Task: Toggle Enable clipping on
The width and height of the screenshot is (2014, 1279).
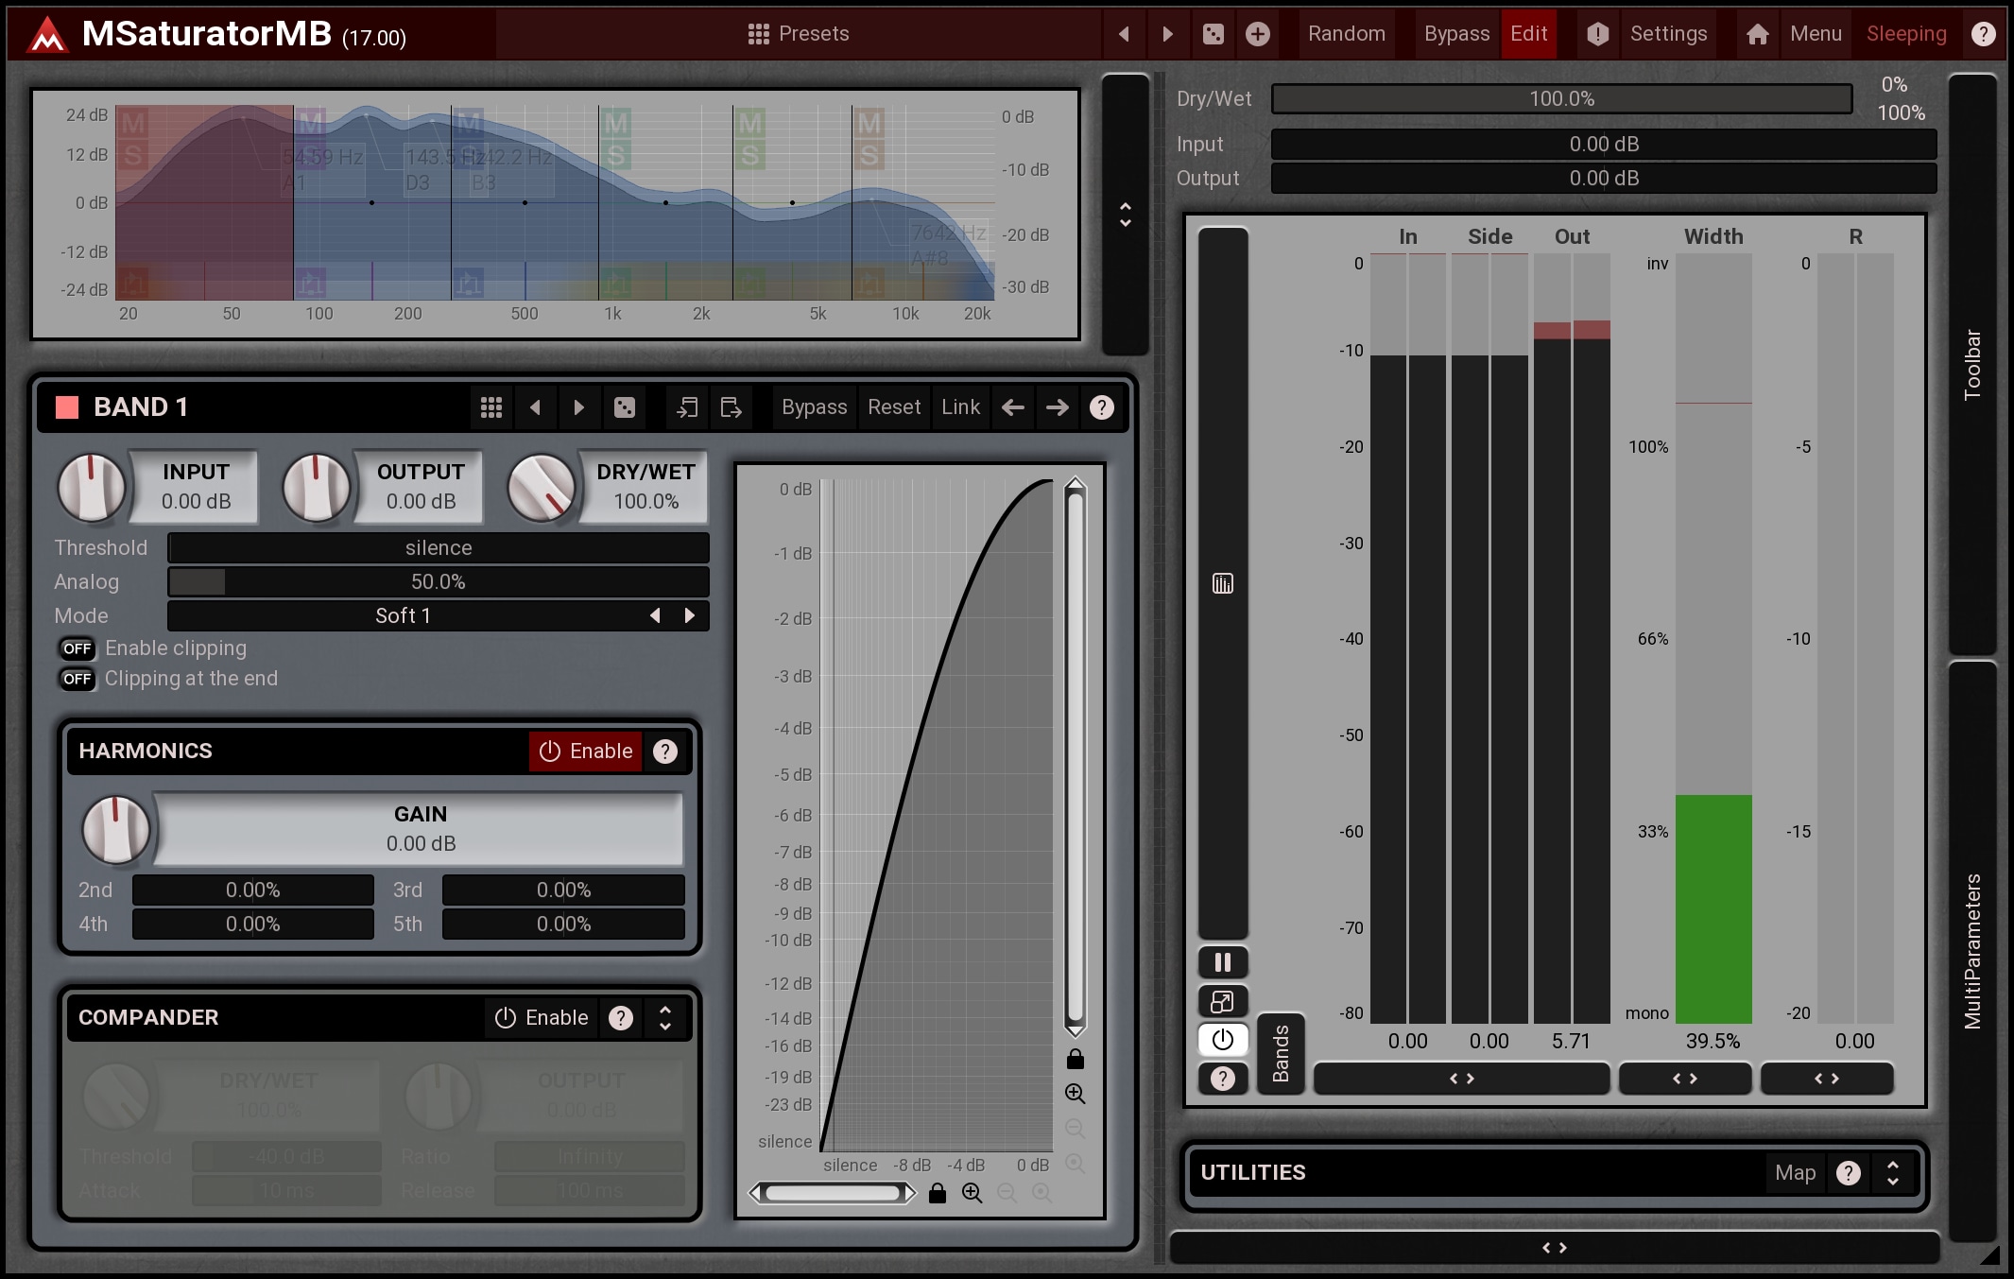Action: click(x=77, y=648)
